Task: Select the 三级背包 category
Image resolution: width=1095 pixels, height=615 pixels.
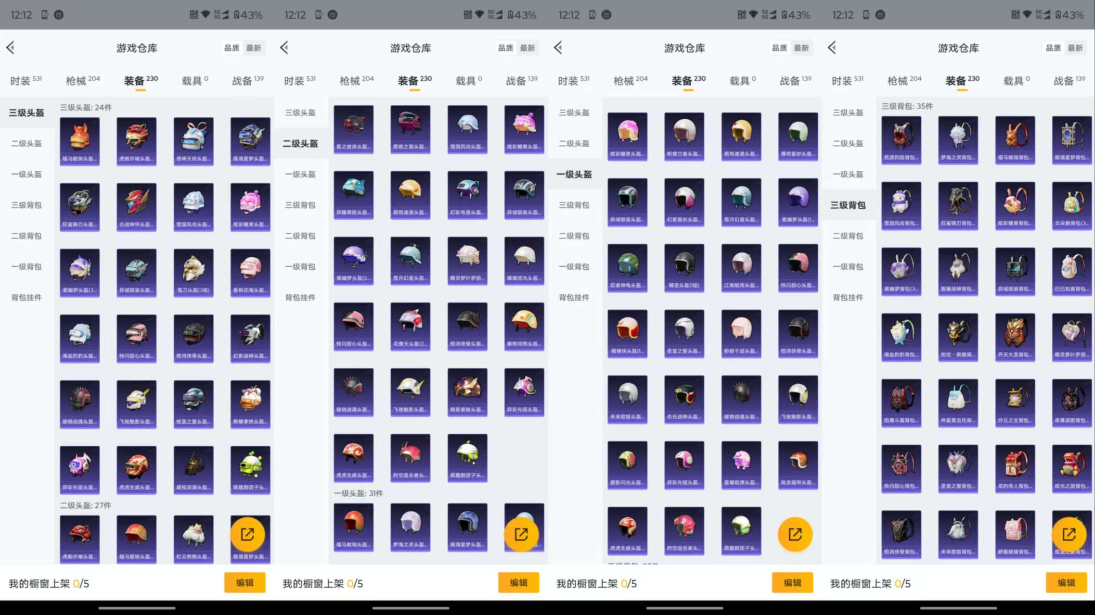Action: pos(25,205)
